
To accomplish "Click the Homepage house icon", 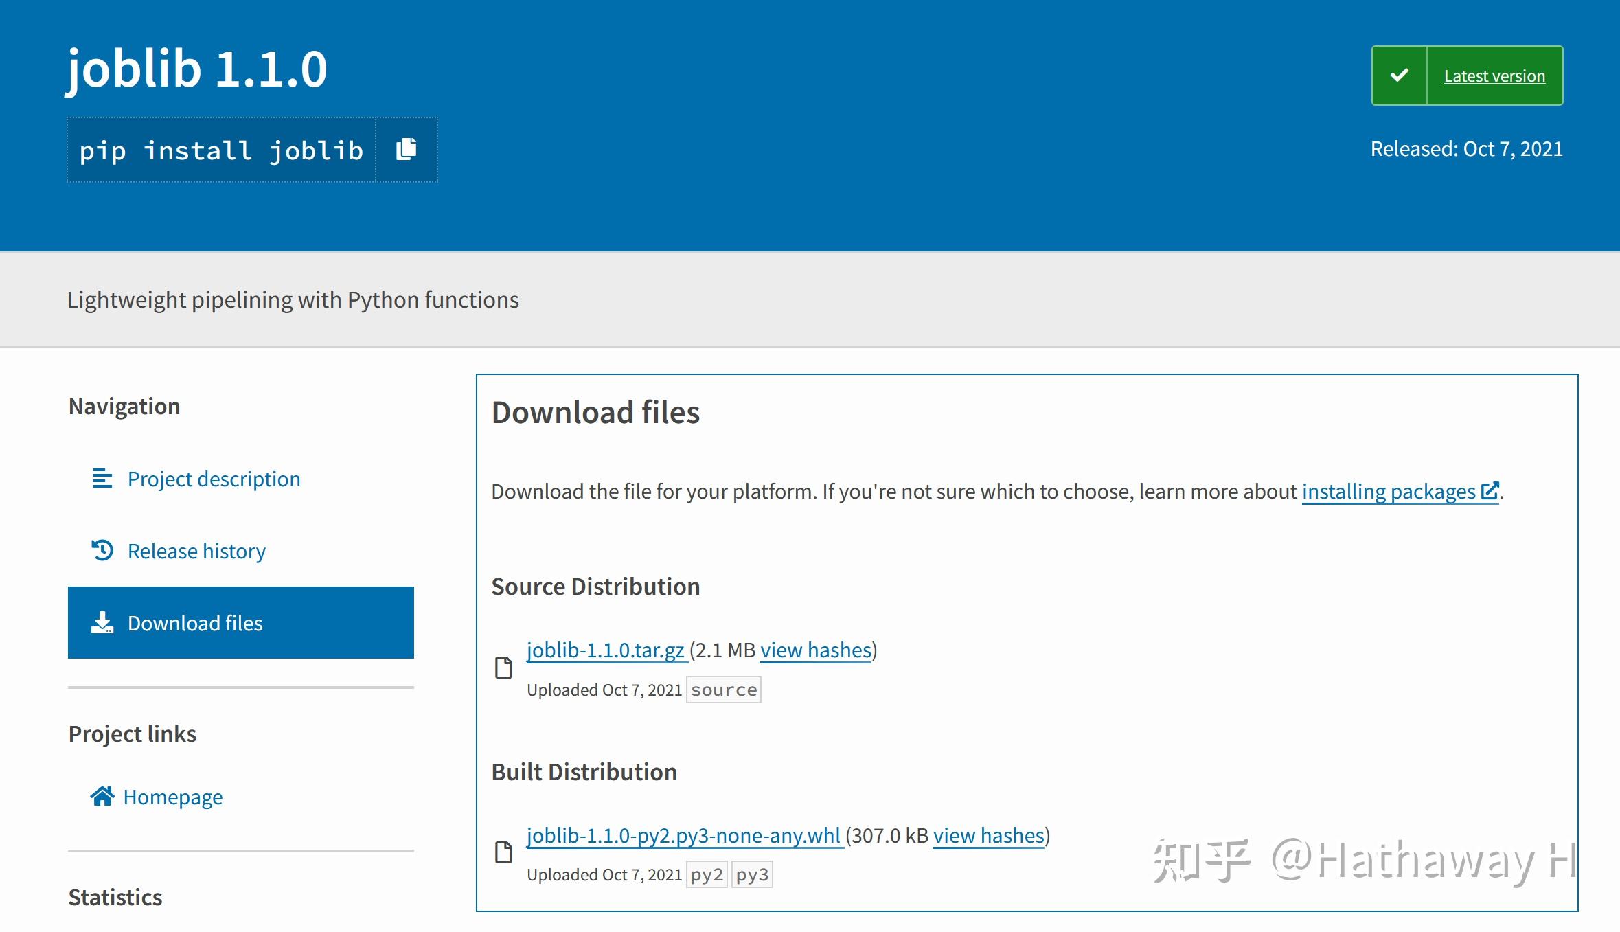I will [102, 797].
